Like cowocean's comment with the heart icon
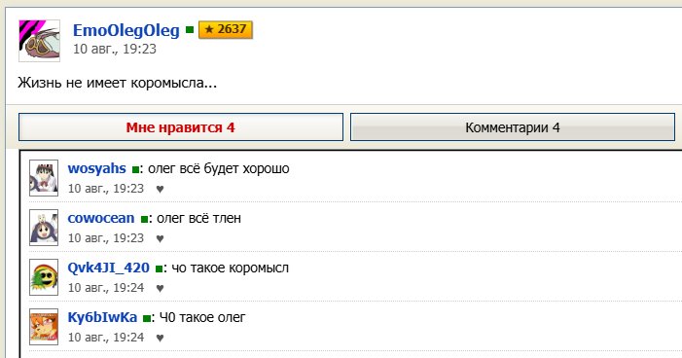This screenshot has height=358, width=682. tap(161, 238)
